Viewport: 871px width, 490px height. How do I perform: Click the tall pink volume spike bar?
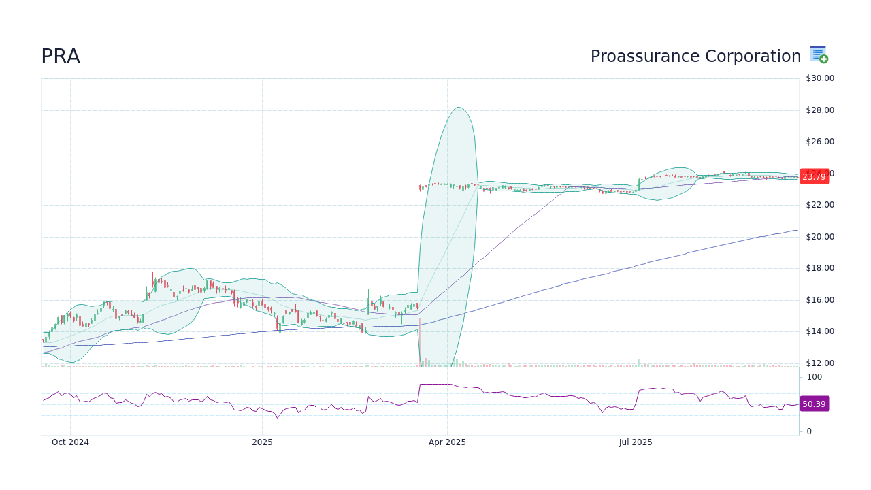[x=420, y=342]
